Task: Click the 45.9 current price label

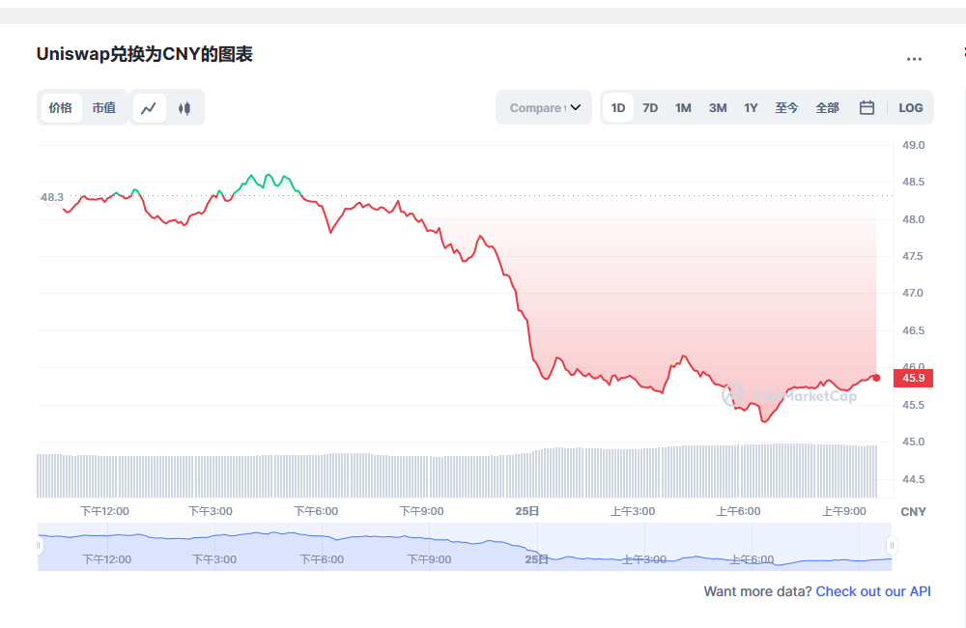Action: coord(913,378)
